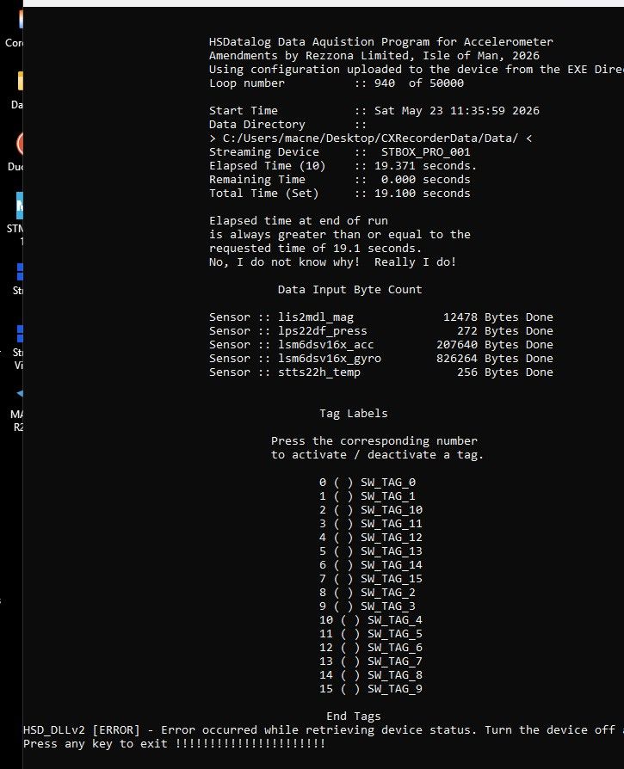
Task: Click the "Tag Labels" heading
Action: (x=354, y=414)
